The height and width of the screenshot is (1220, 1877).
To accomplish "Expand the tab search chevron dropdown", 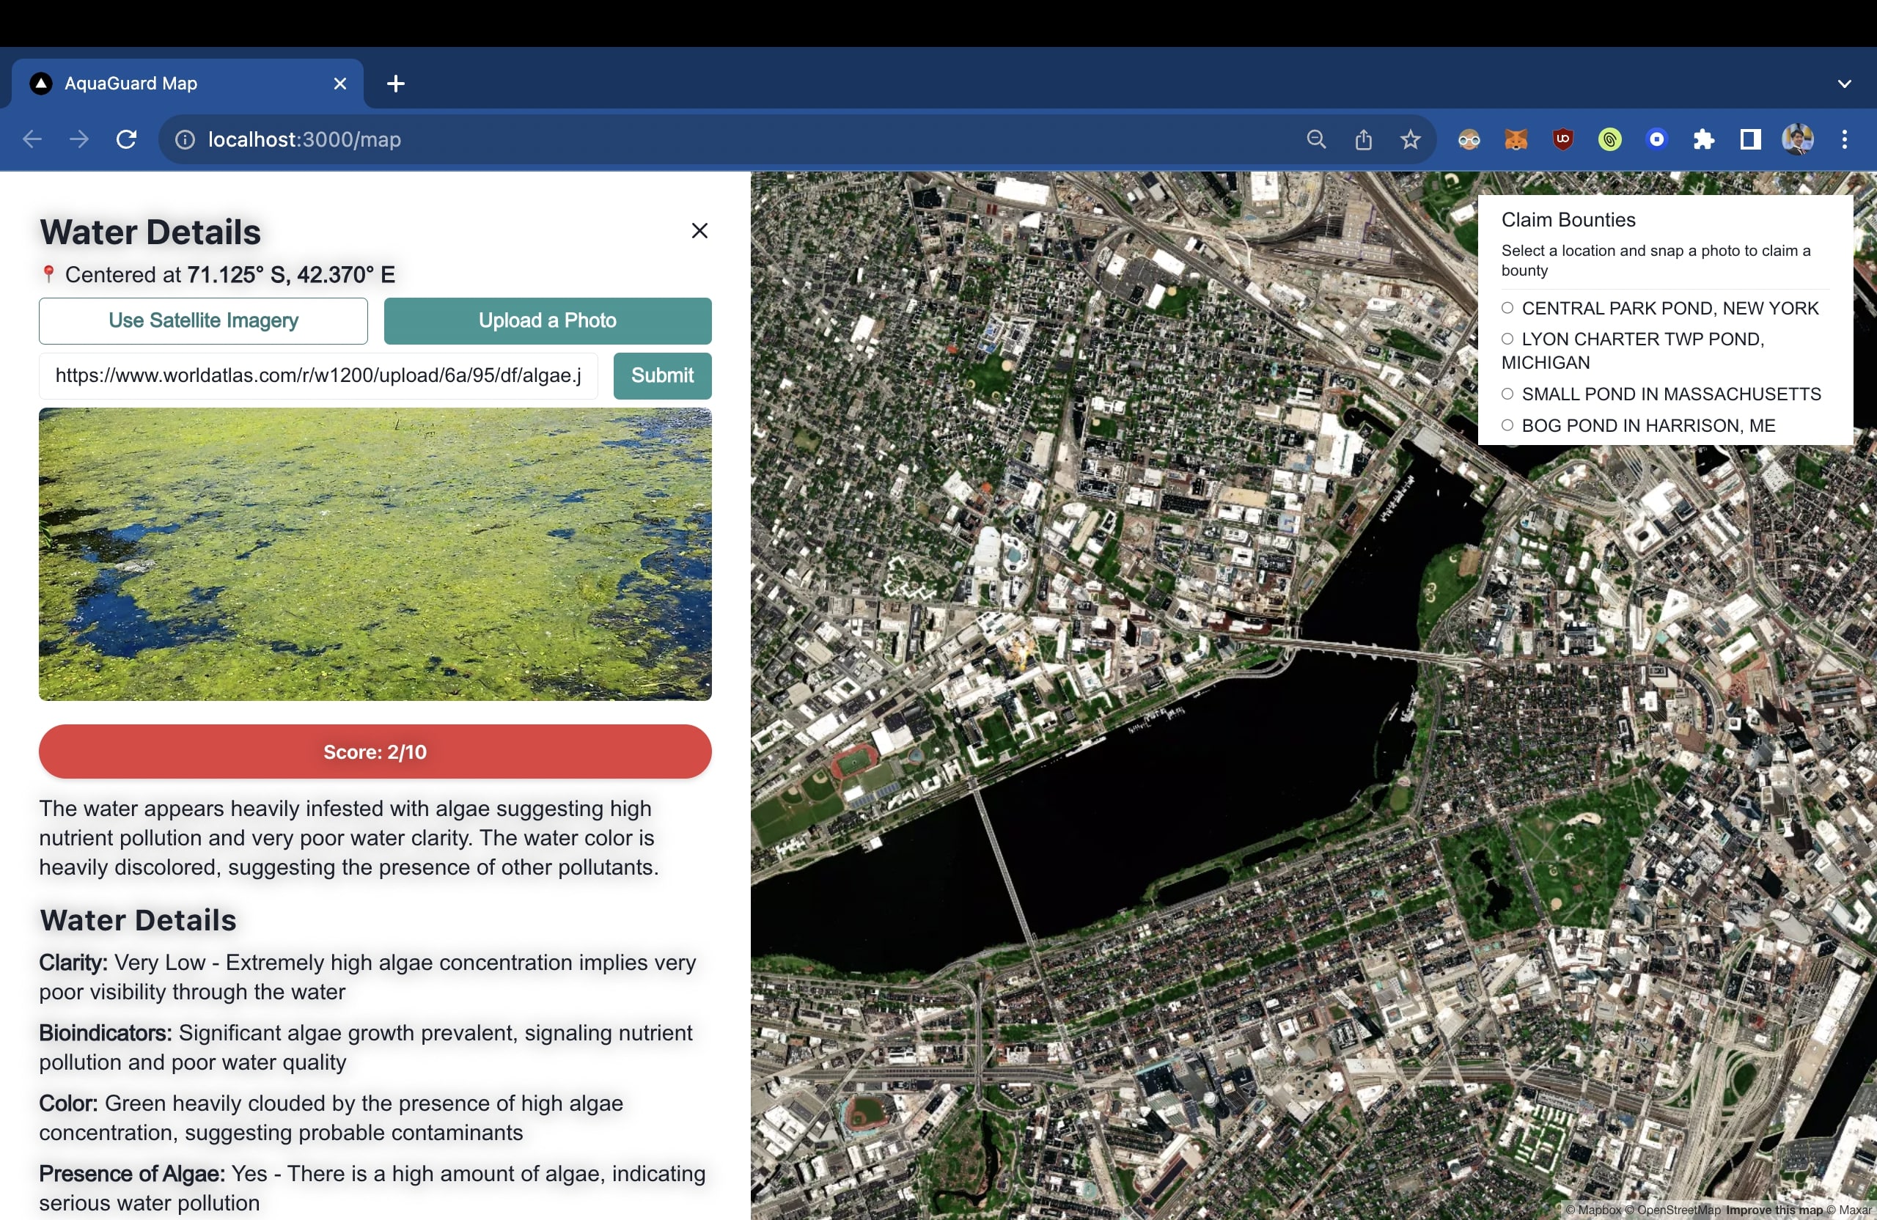I will (1844, 84).
